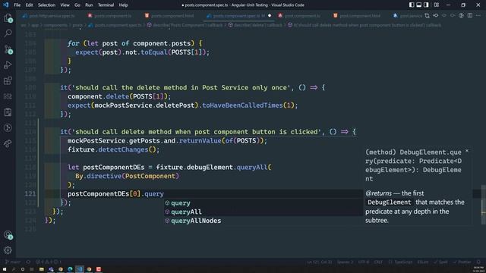Open Customize Layout icon
This screenshot has width=486, height=273.
[437, 5]
